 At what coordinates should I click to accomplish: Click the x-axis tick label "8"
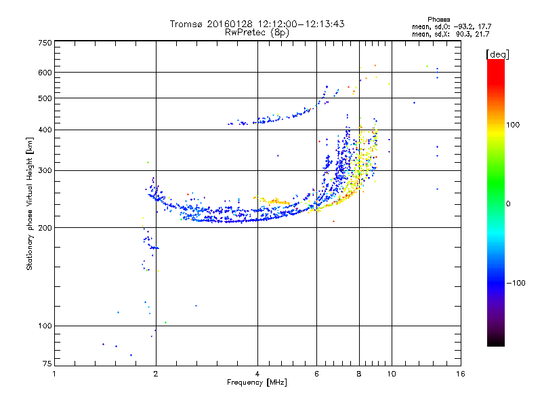359,374
